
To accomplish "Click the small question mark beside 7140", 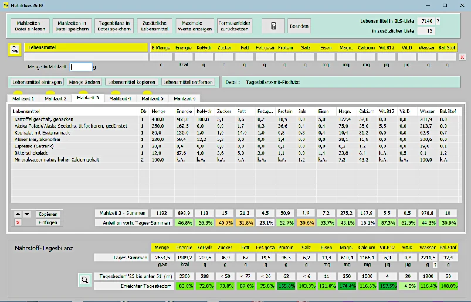I will click(438, 21).
